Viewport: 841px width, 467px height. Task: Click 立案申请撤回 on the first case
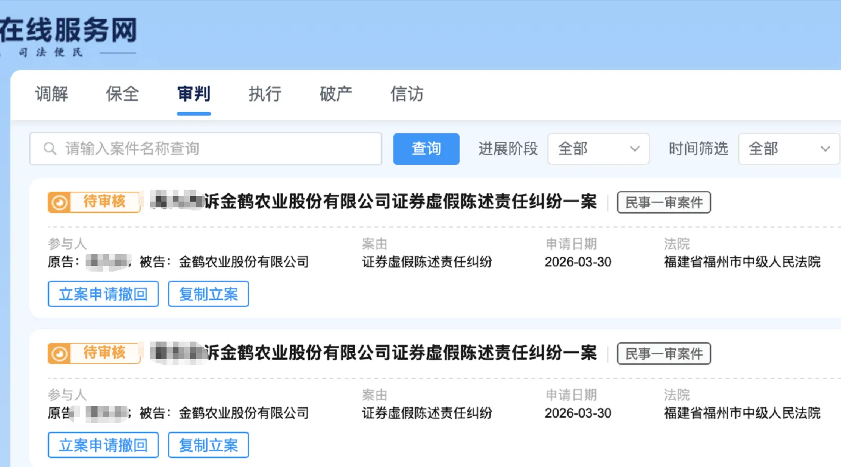coord(103,294)
